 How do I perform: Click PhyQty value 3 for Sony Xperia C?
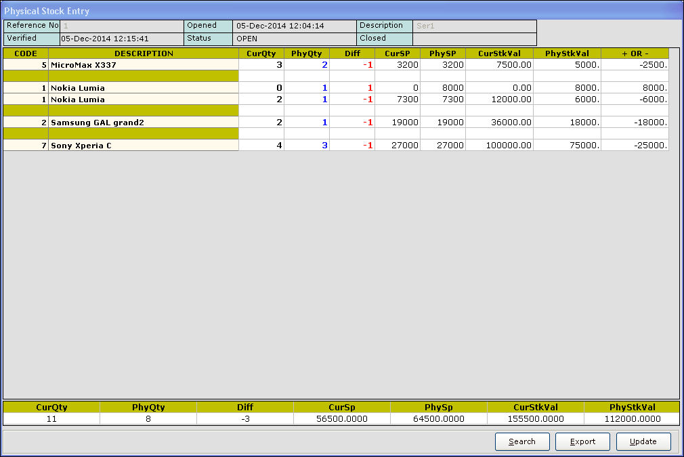[x=307, y=146]
